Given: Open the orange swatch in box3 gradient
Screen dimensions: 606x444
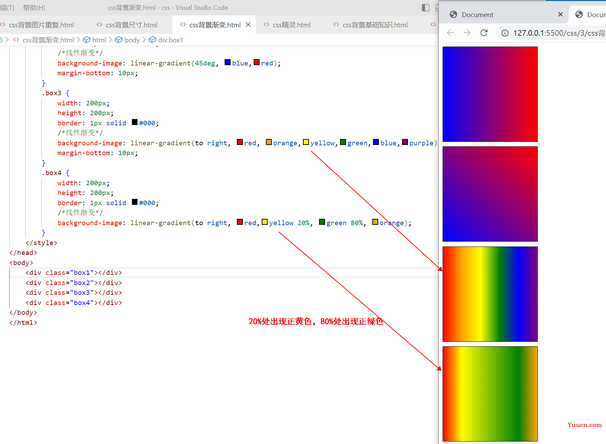Looking at the screenshot, I should tap(269, 142).
